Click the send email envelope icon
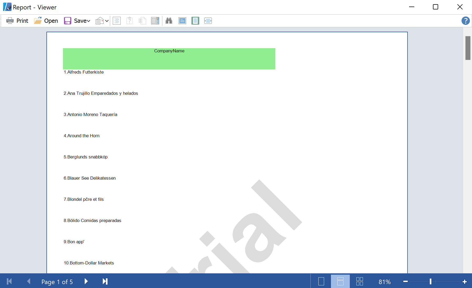Screen dimensions: 472x288 (x=99, y=21)
